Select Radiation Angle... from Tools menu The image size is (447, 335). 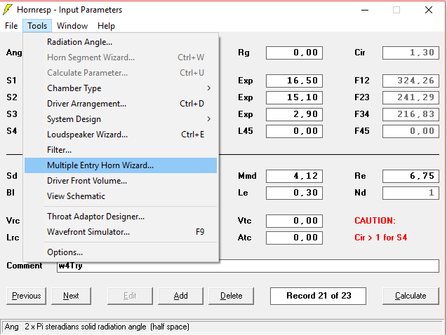tap(121, 42)
